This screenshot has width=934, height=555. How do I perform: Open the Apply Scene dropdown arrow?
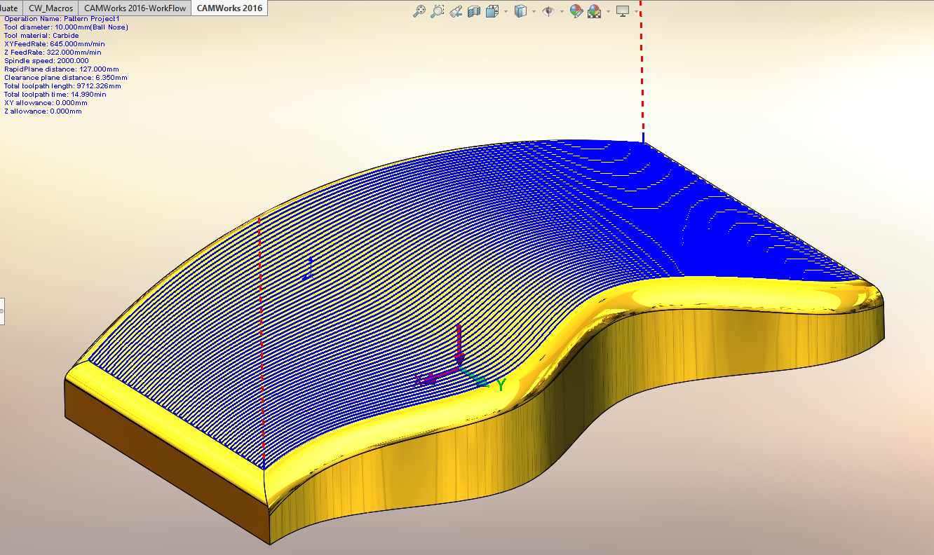coord(607,11)
